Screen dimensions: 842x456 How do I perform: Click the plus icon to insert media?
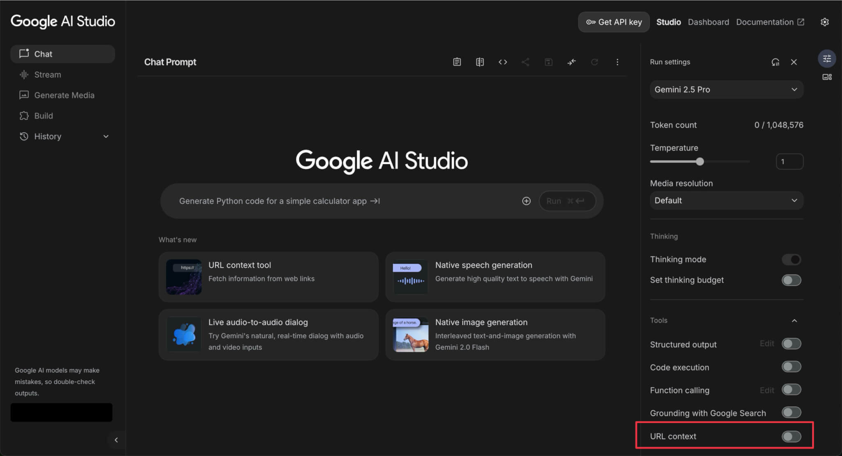click(x=526, y=201)
